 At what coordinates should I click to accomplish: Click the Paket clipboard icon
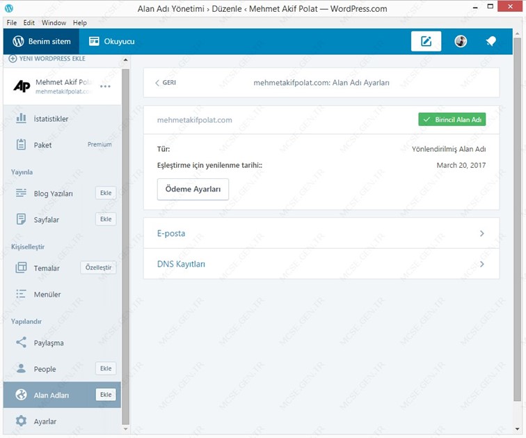point(21,144)
